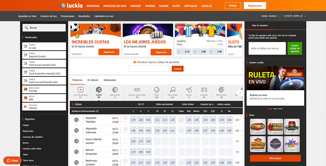Open Live Streaming events icon

tap(80, 90)
